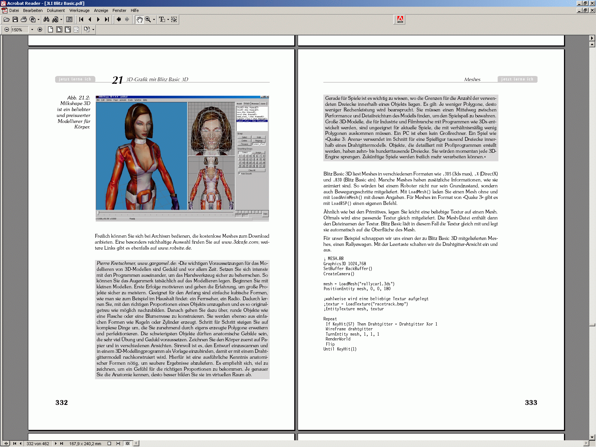Click vertical scrollbar up arrow
Image resolution: width=596 pixels, height=447 pixels.
592,44
